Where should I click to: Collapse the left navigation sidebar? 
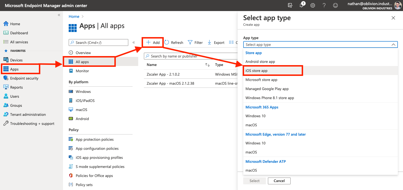(59, 15)
